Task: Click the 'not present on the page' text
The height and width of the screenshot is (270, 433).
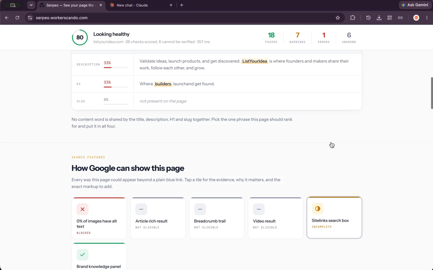Action: click(x=163, y=101)
